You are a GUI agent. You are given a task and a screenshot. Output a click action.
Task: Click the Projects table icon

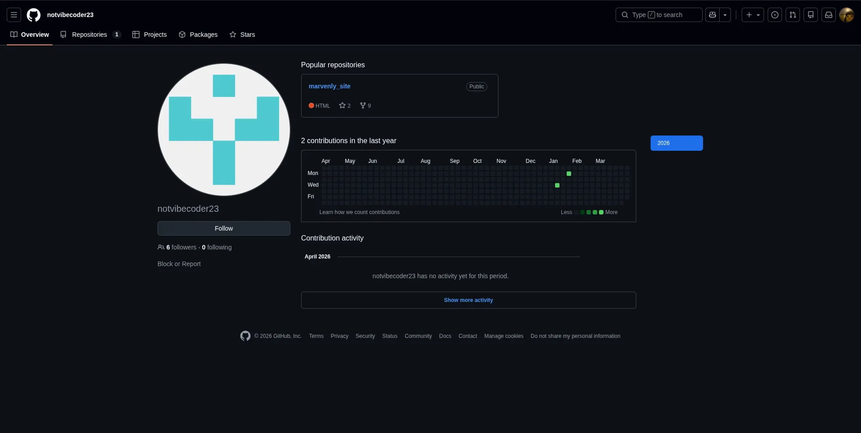(136, 35)
